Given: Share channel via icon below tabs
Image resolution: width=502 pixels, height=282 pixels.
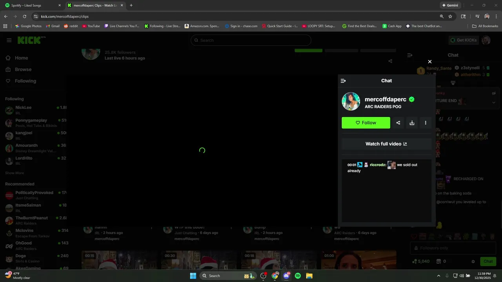Looking at the screenshot, I should [390, 61].
